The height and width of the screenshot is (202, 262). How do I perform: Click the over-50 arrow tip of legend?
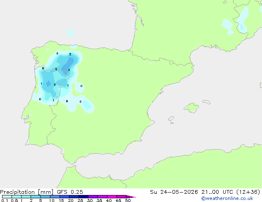click(131, 197)
